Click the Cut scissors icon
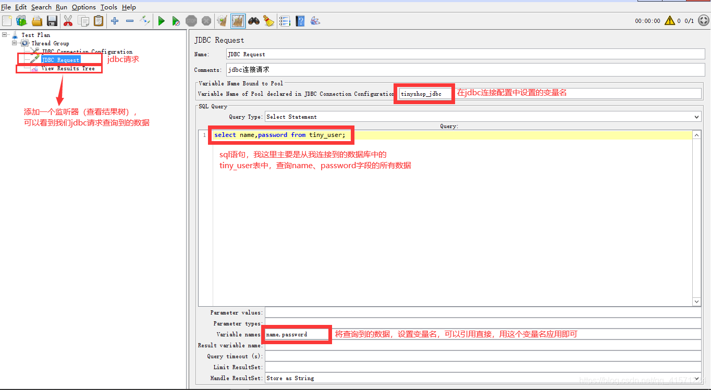The width and height of the screenshot is (711, 390). [68, 21]
